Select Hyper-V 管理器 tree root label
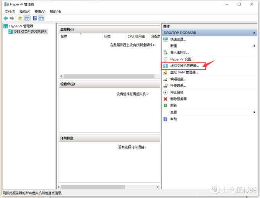 21,26
